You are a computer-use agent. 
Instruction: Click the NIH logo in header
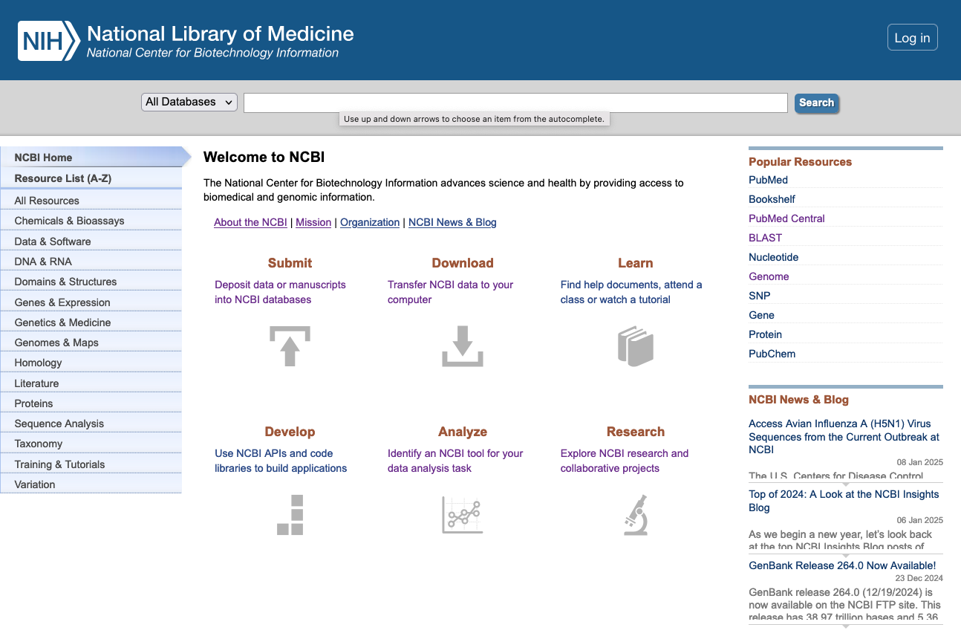point(48,40)
